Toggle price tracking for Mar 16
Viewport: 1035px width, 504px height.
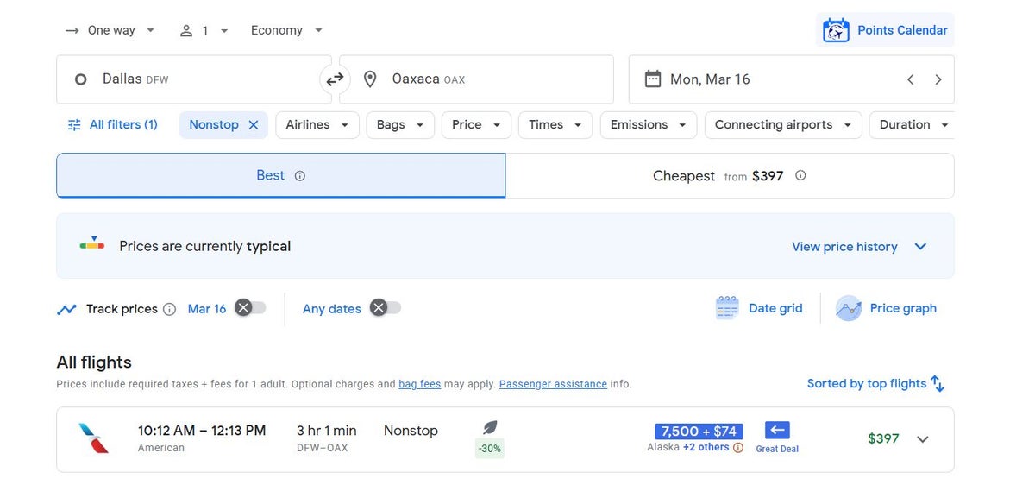tap(250, 308)
